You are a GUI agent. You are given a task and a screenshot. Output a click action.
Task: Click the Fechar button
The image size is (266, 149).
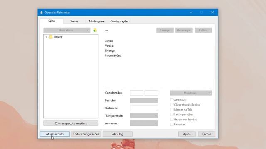tap(207, 134)
